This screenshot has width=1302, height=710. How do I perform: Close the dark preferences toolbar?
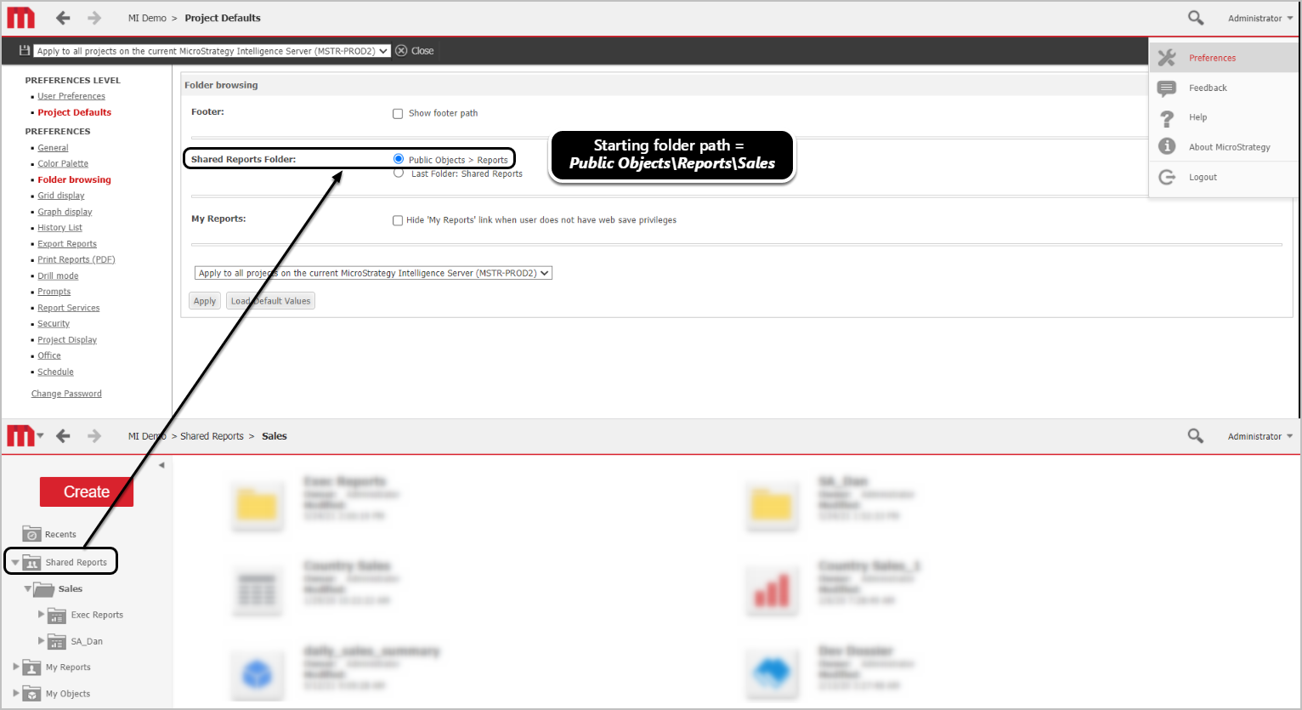coord(415,51)
